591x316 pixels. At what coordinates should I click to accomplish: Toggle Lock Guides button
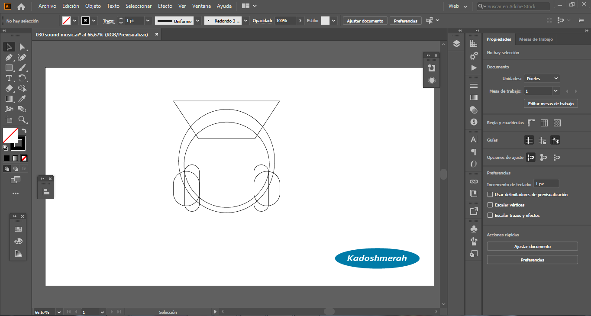542,140
